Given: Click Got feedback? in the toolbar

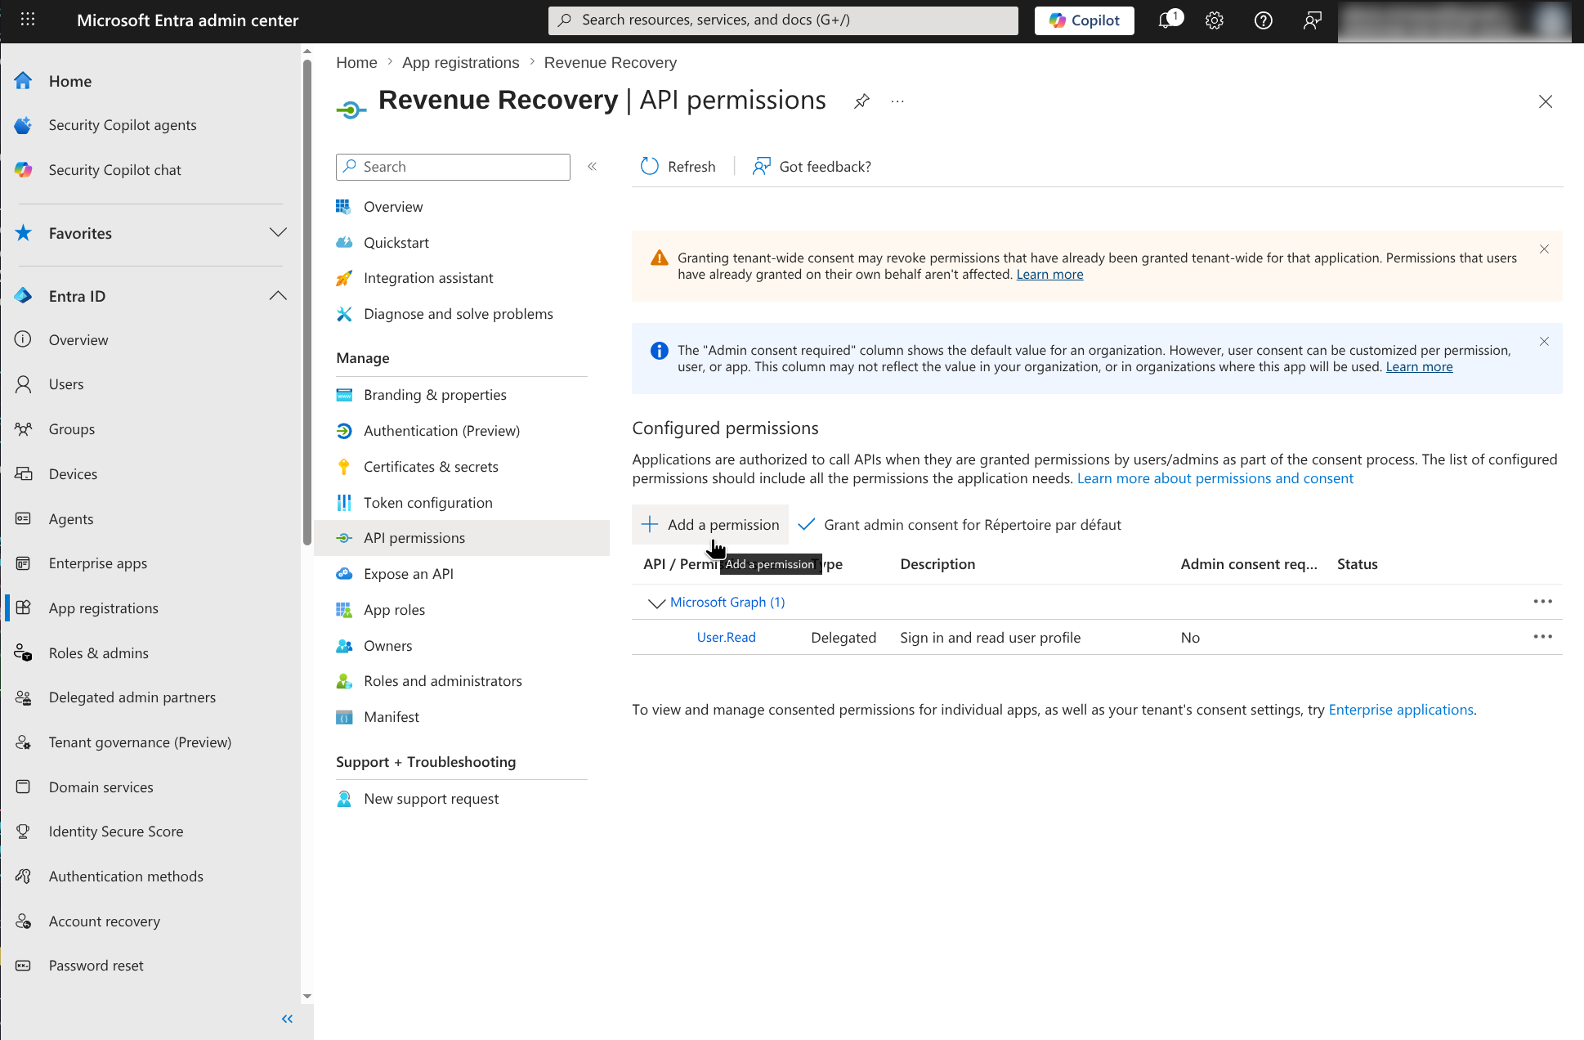Looking at the screenshot, I should click(812, 167).
